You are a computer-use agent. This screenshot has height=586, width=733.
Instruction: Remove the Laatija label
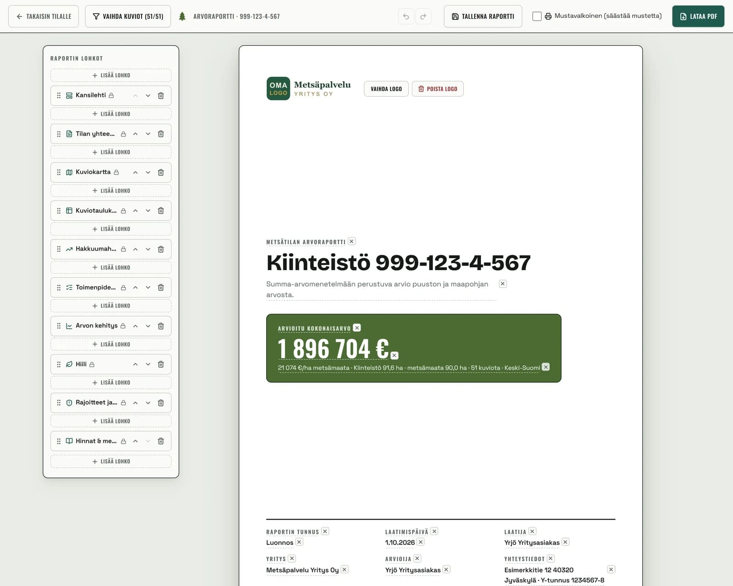[x=532, y=532]
